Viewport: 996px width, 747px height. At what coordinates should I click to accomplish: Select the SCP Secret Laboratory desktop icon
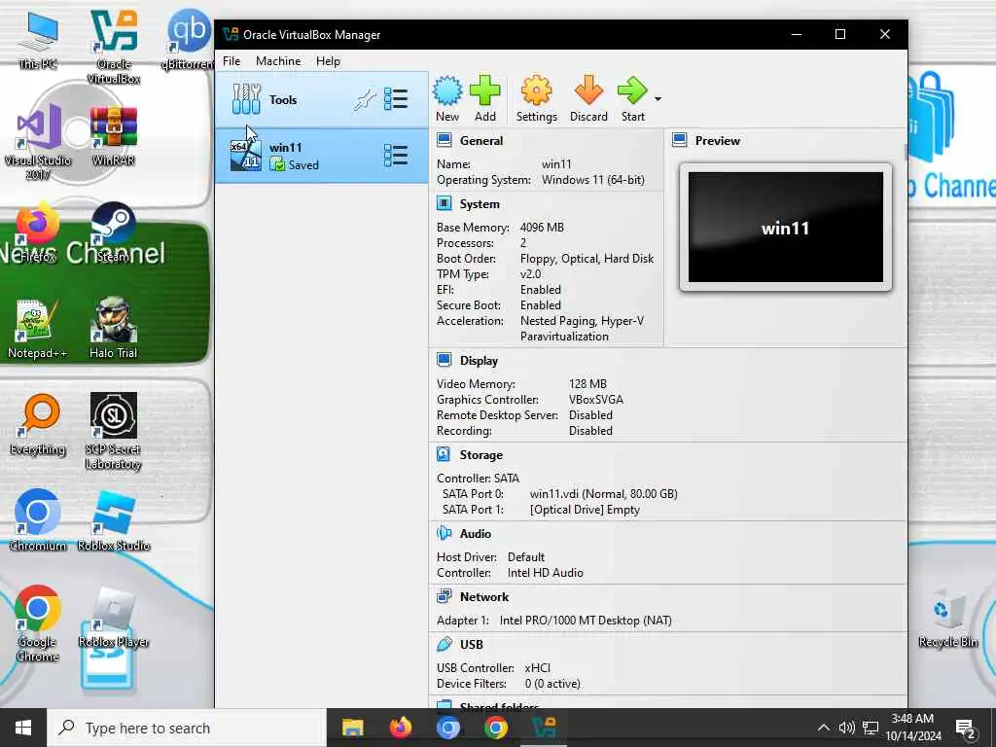tap(114, 432)
